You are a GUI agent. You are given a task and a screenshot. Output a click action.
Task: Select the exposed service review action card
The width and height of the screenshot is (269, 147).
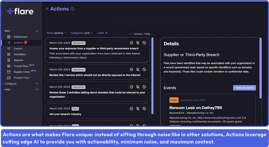[x=97, y=72]
